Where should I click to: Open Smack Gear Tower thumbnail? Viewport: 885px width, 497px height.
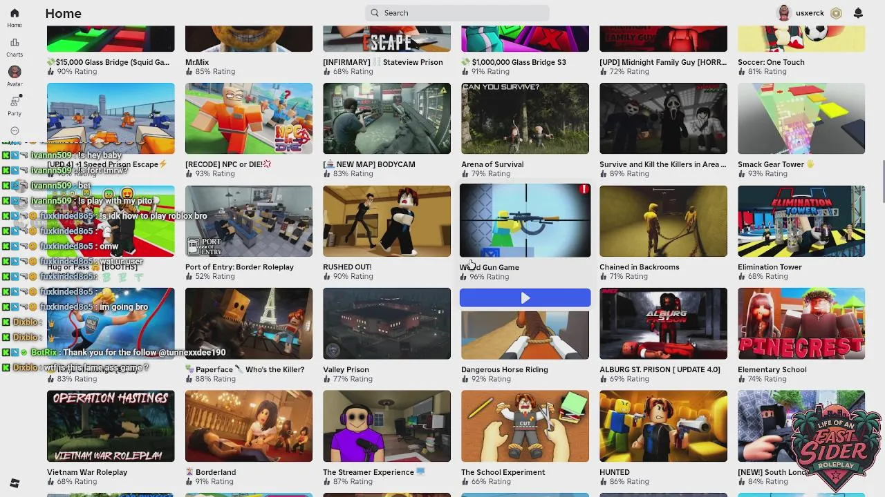[x=801, y=118]
